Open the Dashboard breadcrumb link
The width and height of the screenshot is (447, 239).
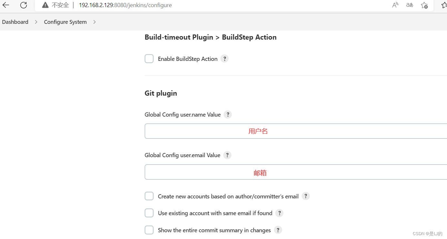click(x=15, y=22)
